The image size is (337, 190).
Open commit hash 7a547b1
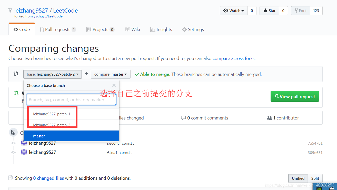[x=315, y=143]
